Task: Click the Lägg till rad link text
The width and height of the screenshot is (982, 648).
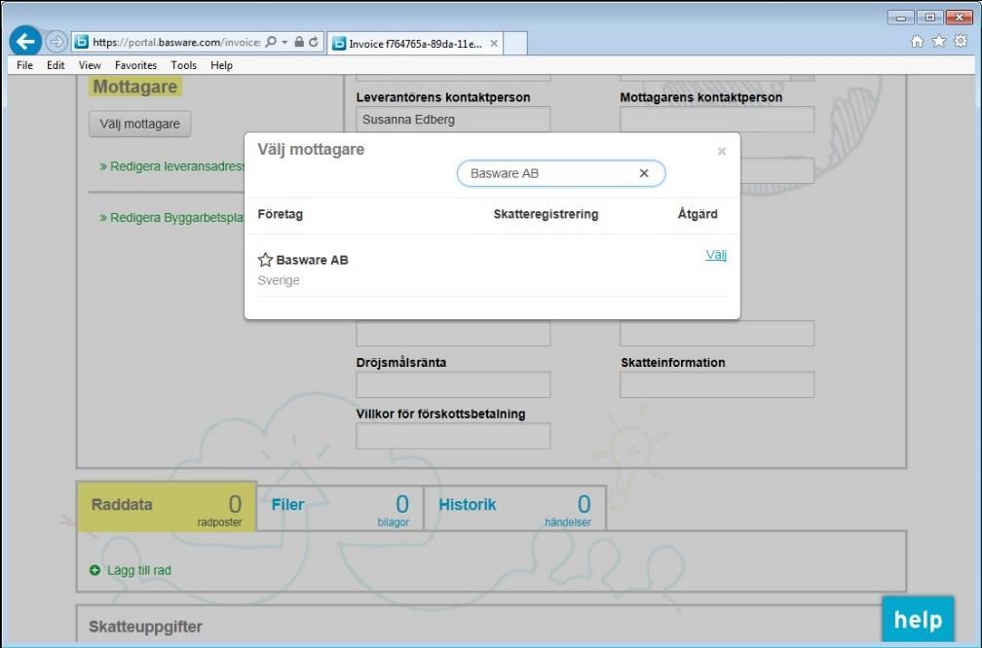Action: coord(139,570)
